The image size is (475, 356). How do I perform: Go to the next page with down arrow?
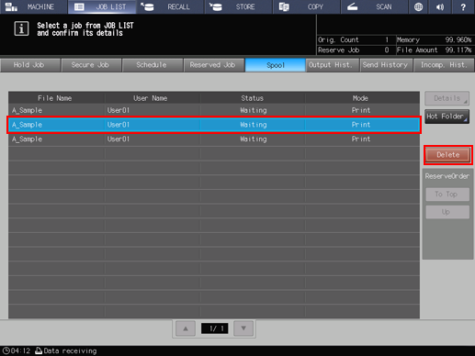coord(243,328)
